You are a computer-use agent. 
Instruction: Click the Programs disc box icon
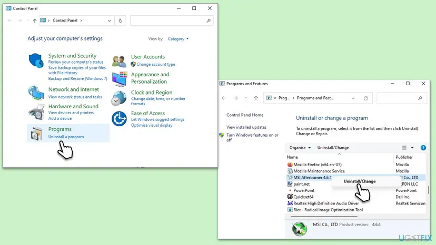point(37,133)
